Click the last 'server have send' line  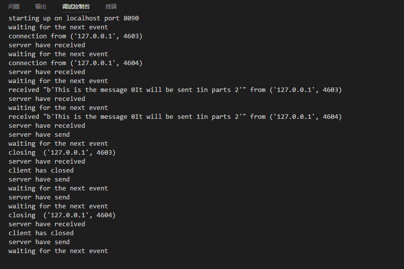[39, 242]
